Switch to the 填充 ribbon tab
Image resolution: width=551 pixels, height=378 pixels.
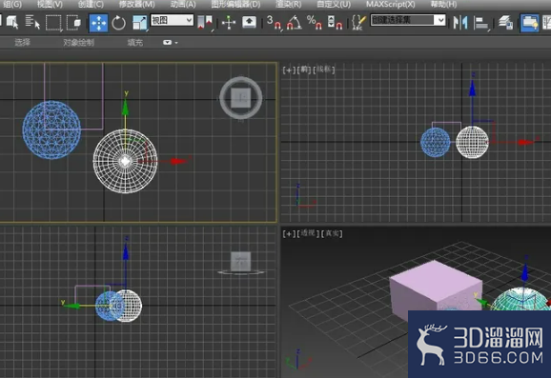(x=135, y=43)
